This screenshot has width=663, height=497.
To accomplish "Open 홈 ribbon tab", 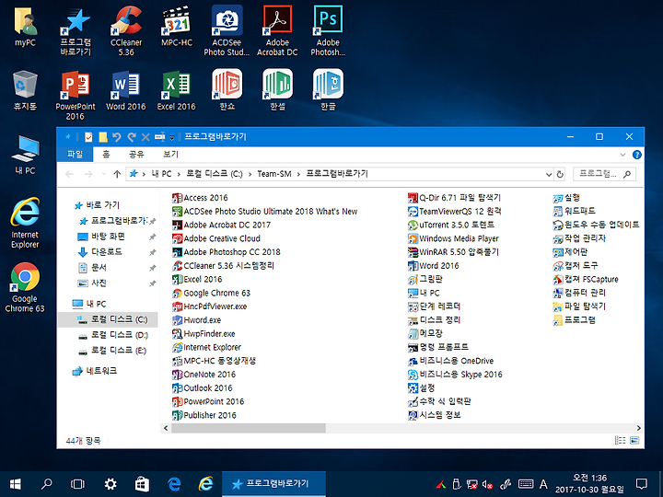I will (x=106, y=155).
